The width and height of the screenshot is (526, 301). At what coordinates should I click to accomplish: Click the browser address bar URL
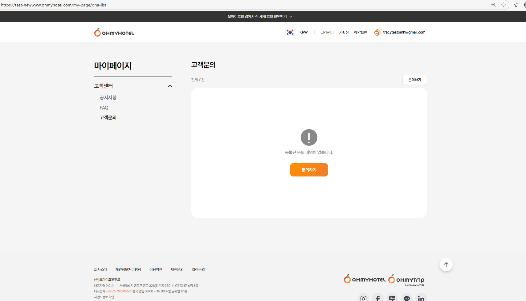point(54,5)
